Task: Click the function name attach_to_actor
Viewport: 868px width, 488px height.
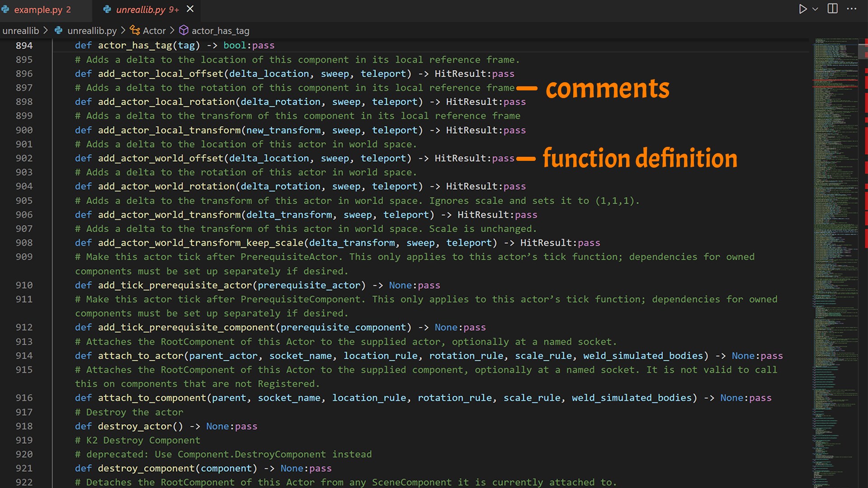Action: [x=141, y=356]
